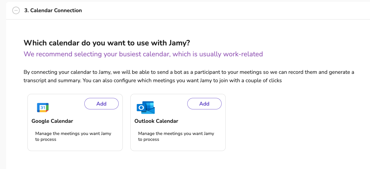The image size is (370, 169).
Task: Select the "Google Calendar" card title
Action: [x=52, y=121]
